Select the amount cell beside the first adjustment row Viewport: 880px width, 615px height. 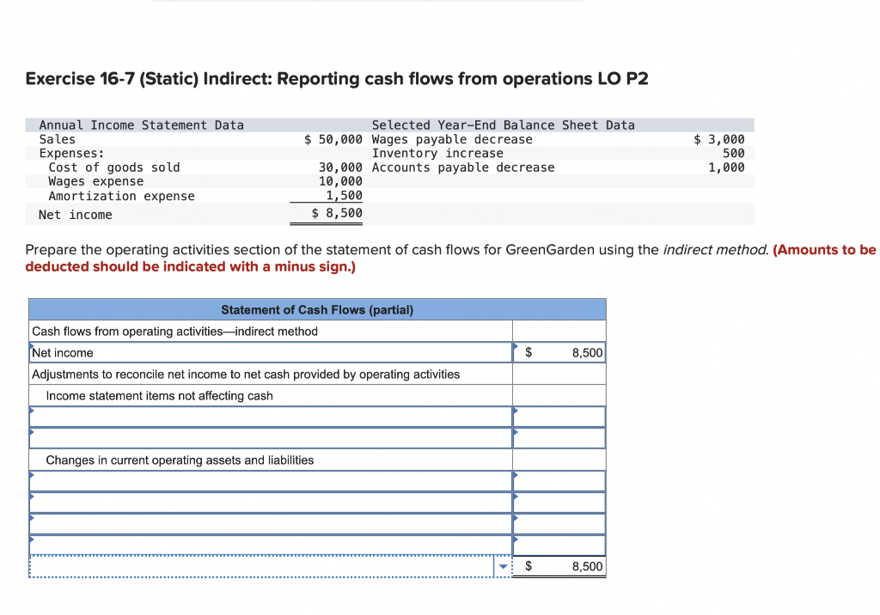click(x=559, y=417)
